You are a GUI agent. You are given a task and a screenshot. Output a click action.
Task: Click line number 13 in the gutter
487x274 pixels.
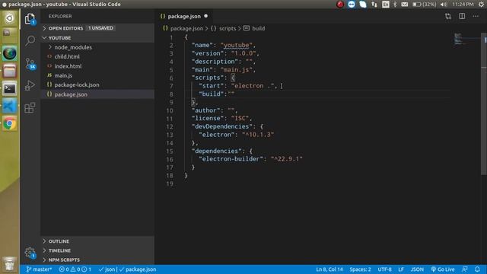[x=170, y=135]
